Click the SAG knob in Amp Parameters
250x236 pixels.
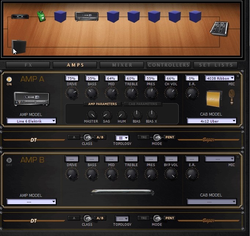pos(106,114)
